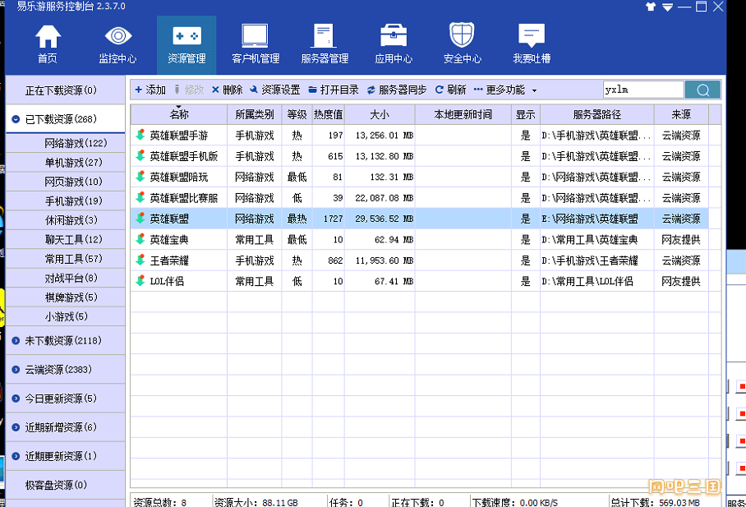The height and width of the screenshot is (507, 746).
Task: Sort by the 热度值 column header
Action: click(x=328, y=114)
